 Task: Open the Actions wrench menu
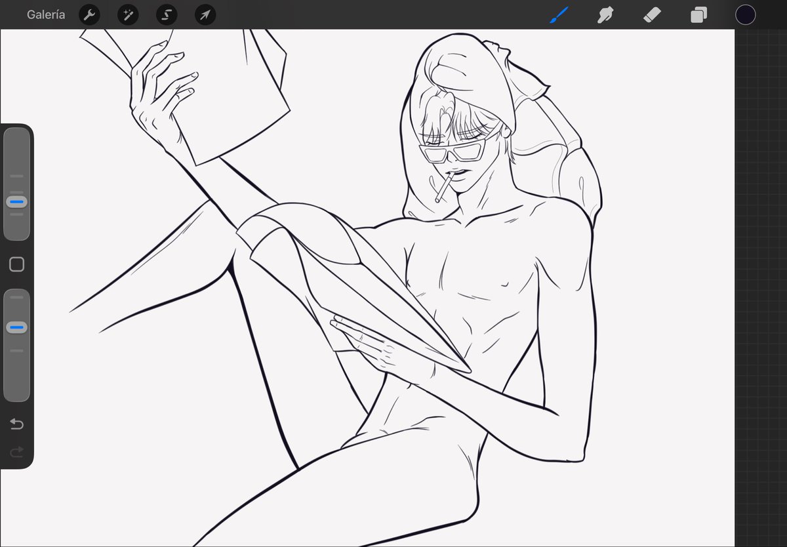pyautogui.click(x=89, y=15)
